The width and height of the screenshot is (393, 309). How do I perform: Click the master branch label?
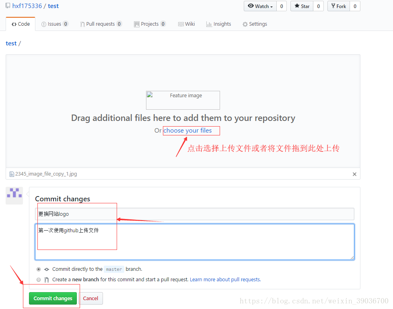coord(114,269)
